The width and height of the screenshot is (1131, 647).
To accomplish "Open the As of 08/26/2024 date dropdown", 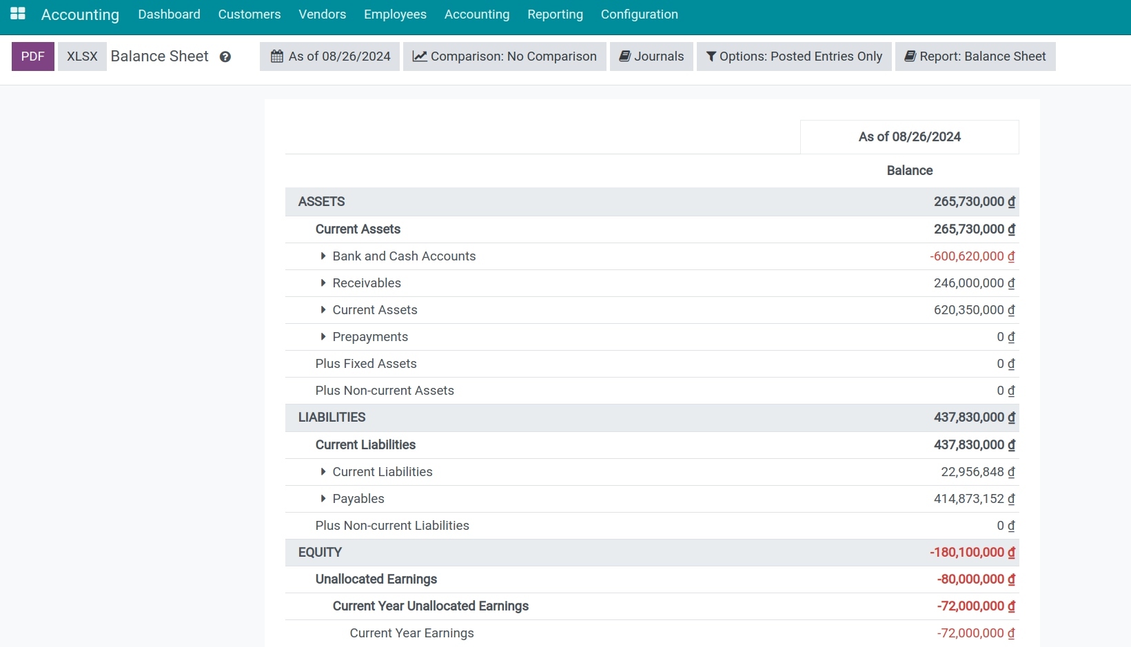I will [x=330, y=57].
